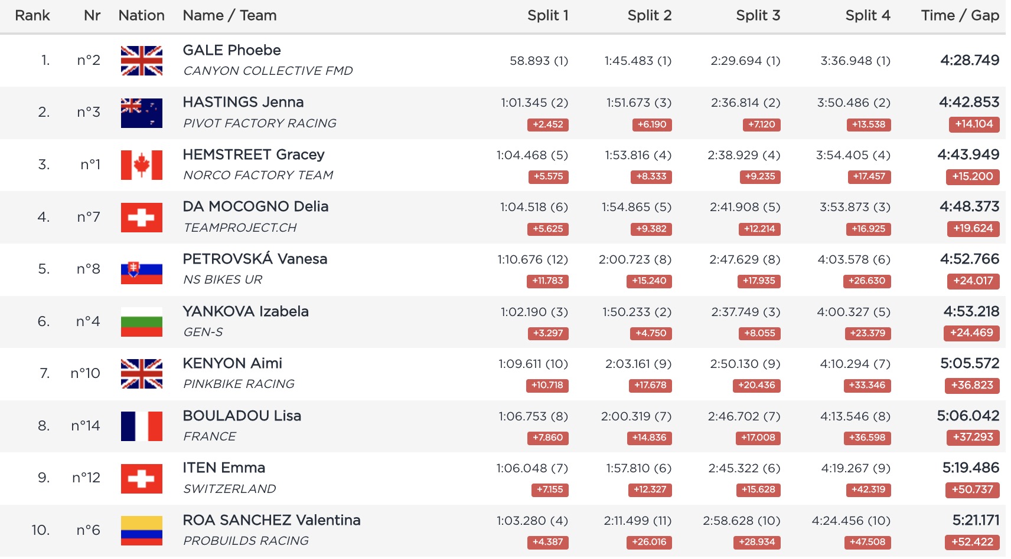This screenshot has width=1011, height=559.
Task: Click the Time / Gap column header
Action: pos(960,15)
